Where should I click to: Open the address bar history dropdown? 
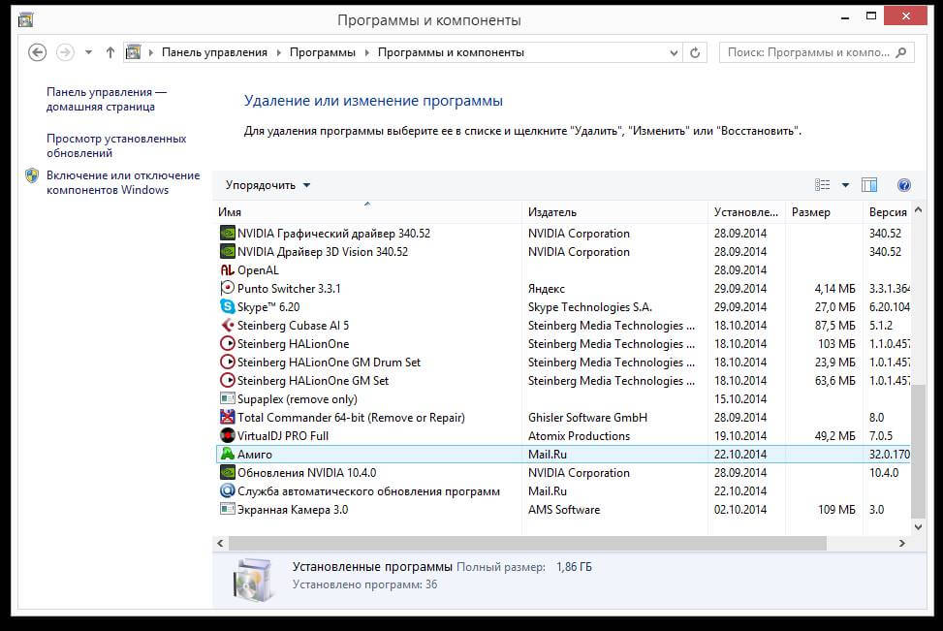point(674,53)
